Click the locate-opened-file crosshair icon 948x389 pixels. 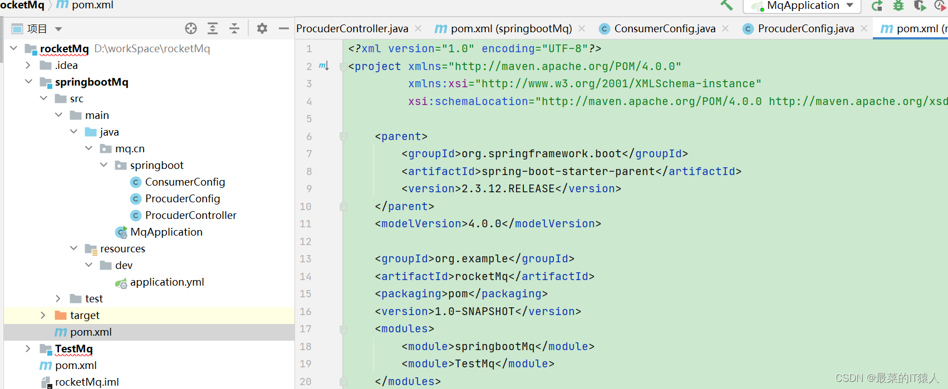(191, 28)
